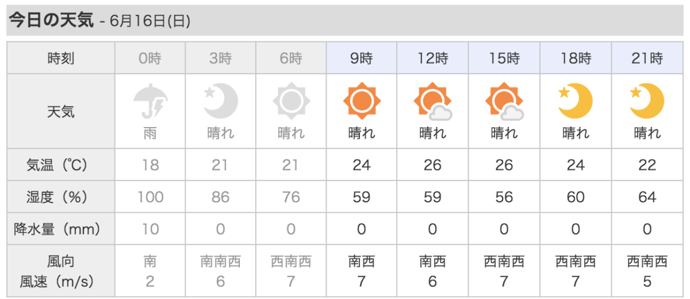Click the 今日の天気 heading
This screenshot has height=299, width=690.
point(51,21)
